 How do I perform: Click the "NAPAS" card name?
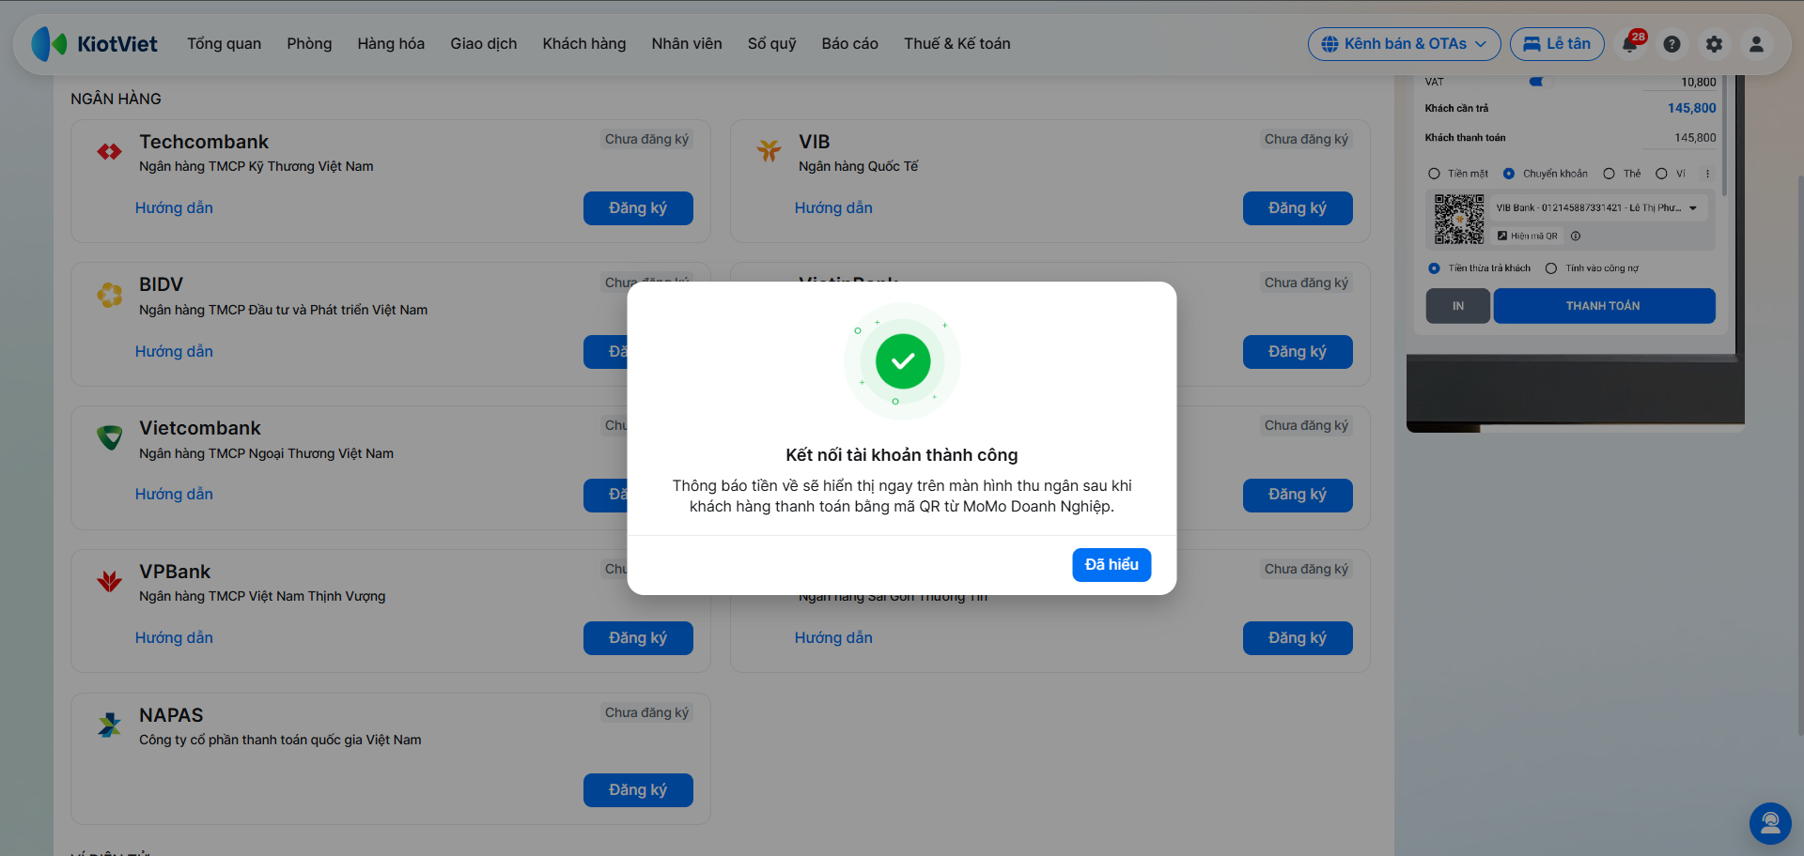coord(171,715)
